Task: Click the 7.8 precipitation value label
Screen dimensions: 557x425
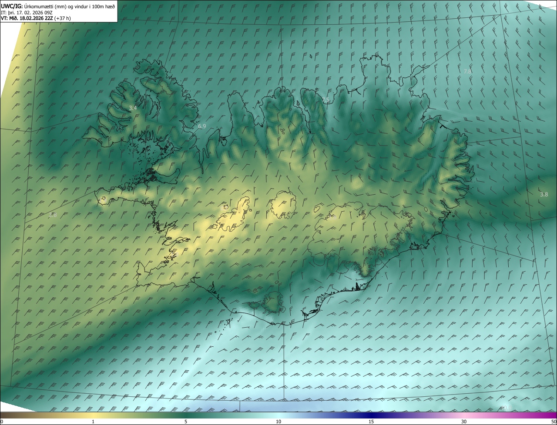Action: pos(467,71)
